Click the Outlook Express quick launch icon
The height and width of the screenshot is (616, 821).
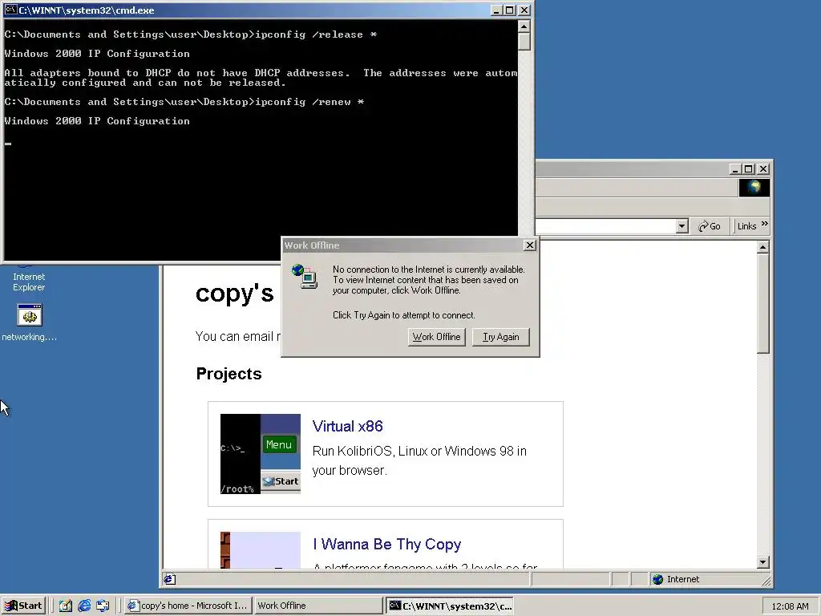tap(103, 606)
